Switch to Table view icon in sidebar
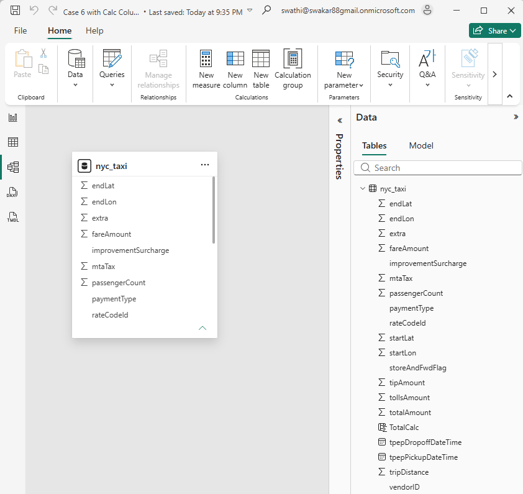 tap(13, 142)
